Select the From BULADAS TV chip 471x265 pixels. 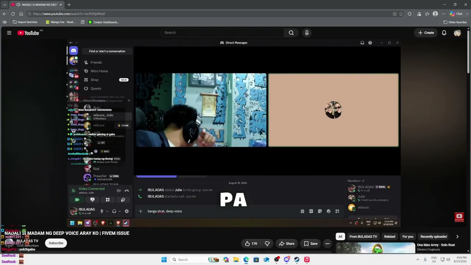coord(363,237)
